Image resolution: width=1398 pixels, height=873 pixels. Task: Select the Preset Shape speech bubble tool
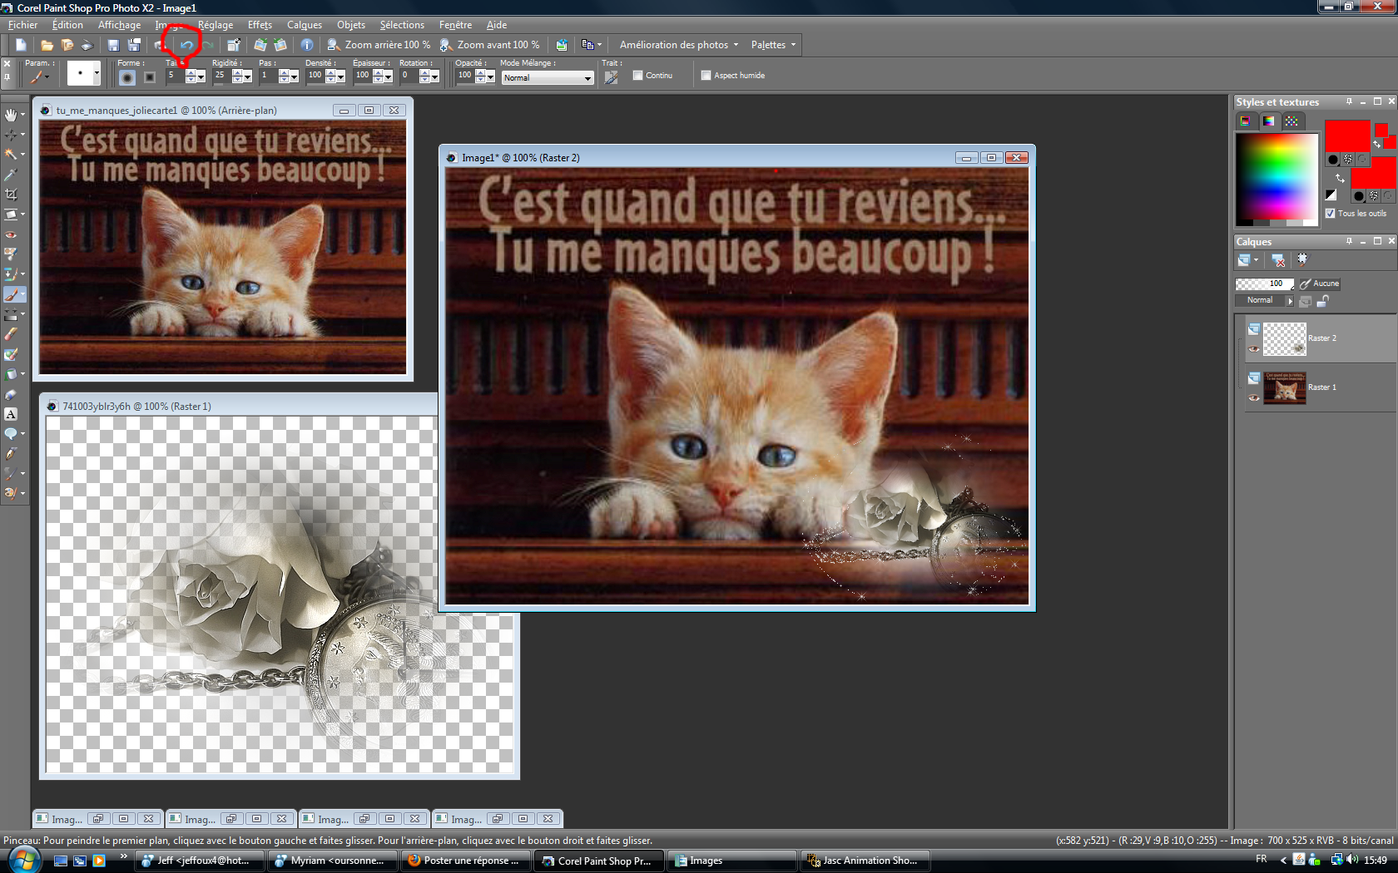point(11,434)
